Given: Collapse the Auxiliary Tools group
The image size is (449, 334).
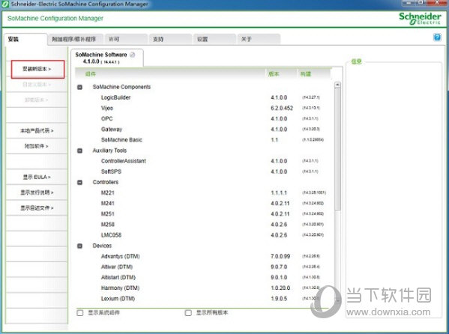Looking at the screenshot, I should coord(80,151).
